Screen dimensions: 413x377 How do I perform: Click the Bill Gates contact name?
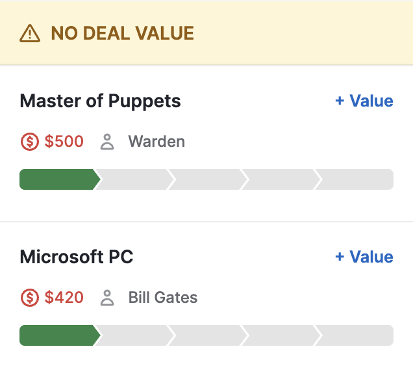[x=163, y=298]
